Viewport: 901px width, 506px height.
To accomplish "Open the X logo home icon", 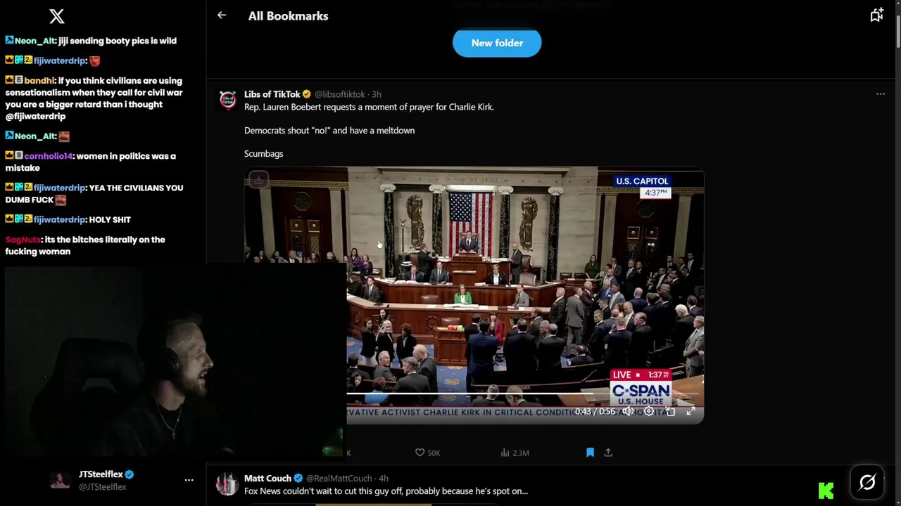I will pos(57,15).
